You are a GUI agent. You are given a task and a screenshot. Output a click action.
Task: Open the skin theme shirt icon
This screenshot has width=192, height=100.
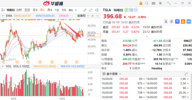(160, 3)
